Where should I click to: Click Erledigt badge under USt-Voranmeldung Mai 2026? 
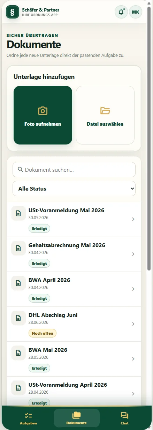[x=39, y=229]
